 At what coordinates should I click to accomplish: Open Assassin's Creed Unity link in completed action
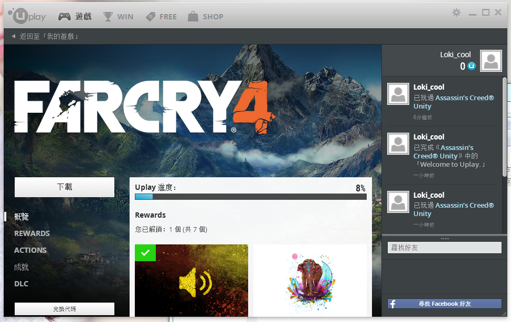pos(443,152)
